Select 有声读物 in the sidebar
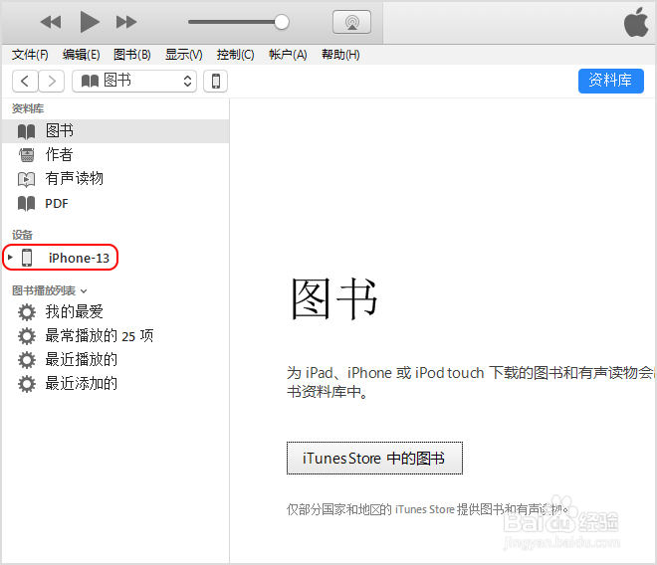 (115, 178)
